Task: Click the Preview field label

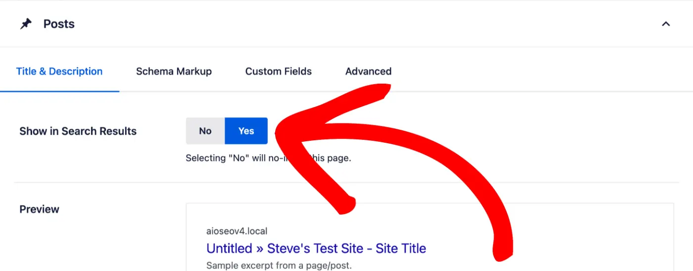Action: 39,209
